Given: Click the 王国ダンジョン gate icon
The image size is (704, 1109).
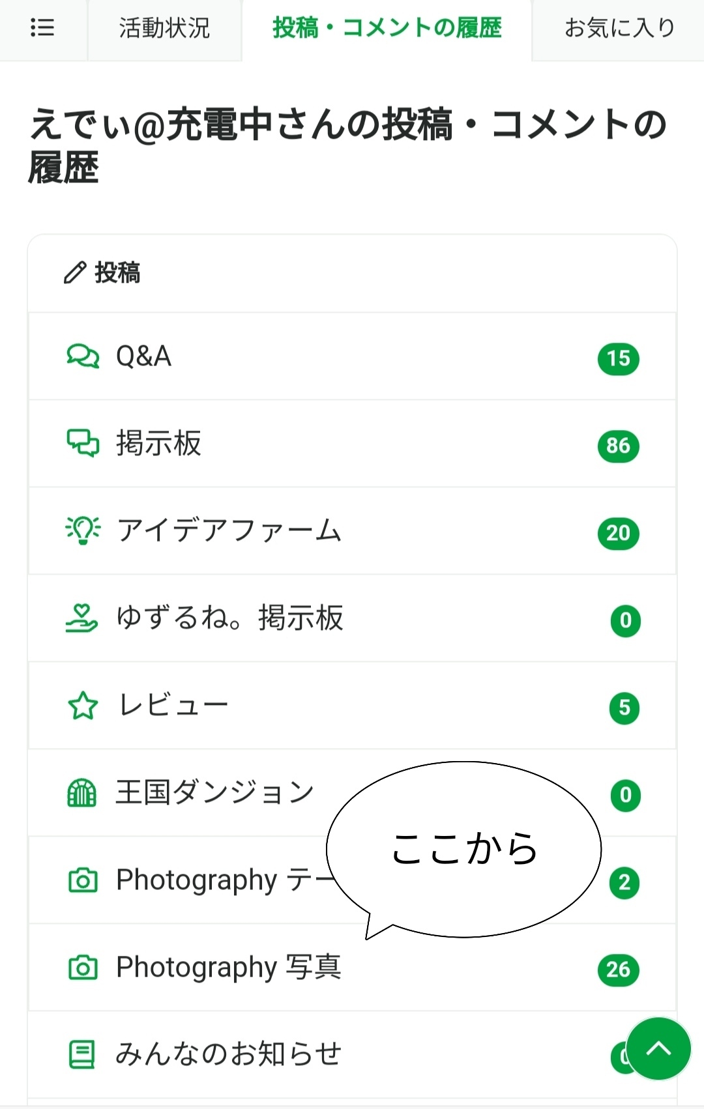Looking at the screenshot, I should tap(82, 793).
